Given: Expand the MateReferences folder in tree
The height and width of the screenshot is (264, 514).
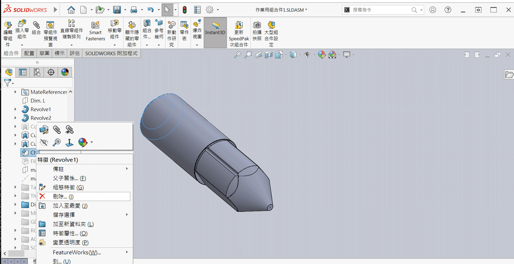Looking at the screenshot, I should [15, 92].
